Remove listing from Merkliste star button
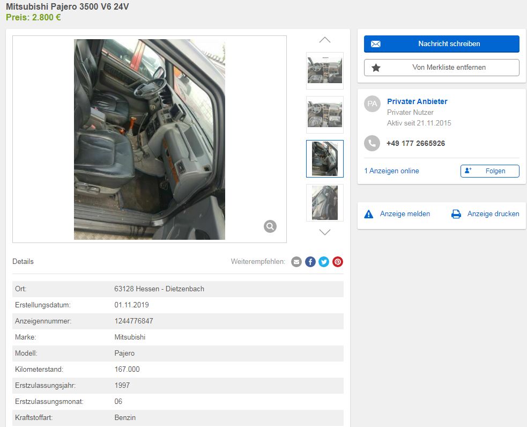Viewport: 527px width, 427px height. coord(441,68)
